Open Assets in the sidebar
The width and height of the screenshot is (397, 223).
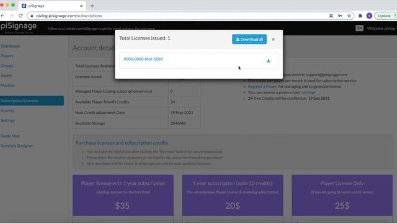tap(6, 76)
